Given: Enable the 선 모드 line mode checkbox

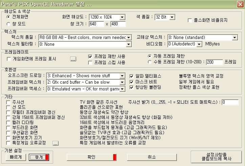Looking at the screenshot, I should (8, 107).
